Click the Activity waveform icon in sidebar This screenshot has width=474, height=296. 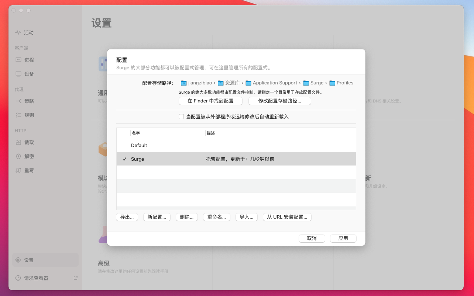pyautogui.click(x=18, y=32)
